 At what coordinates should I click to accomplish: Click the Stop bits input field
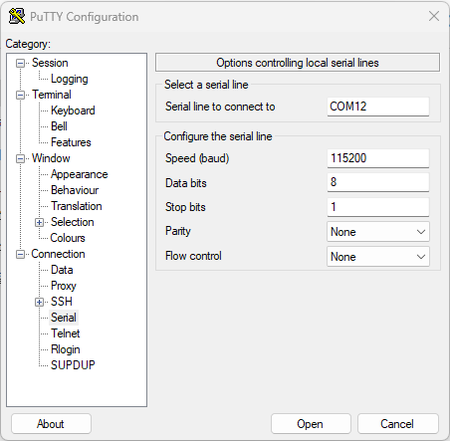coord(378,207)
